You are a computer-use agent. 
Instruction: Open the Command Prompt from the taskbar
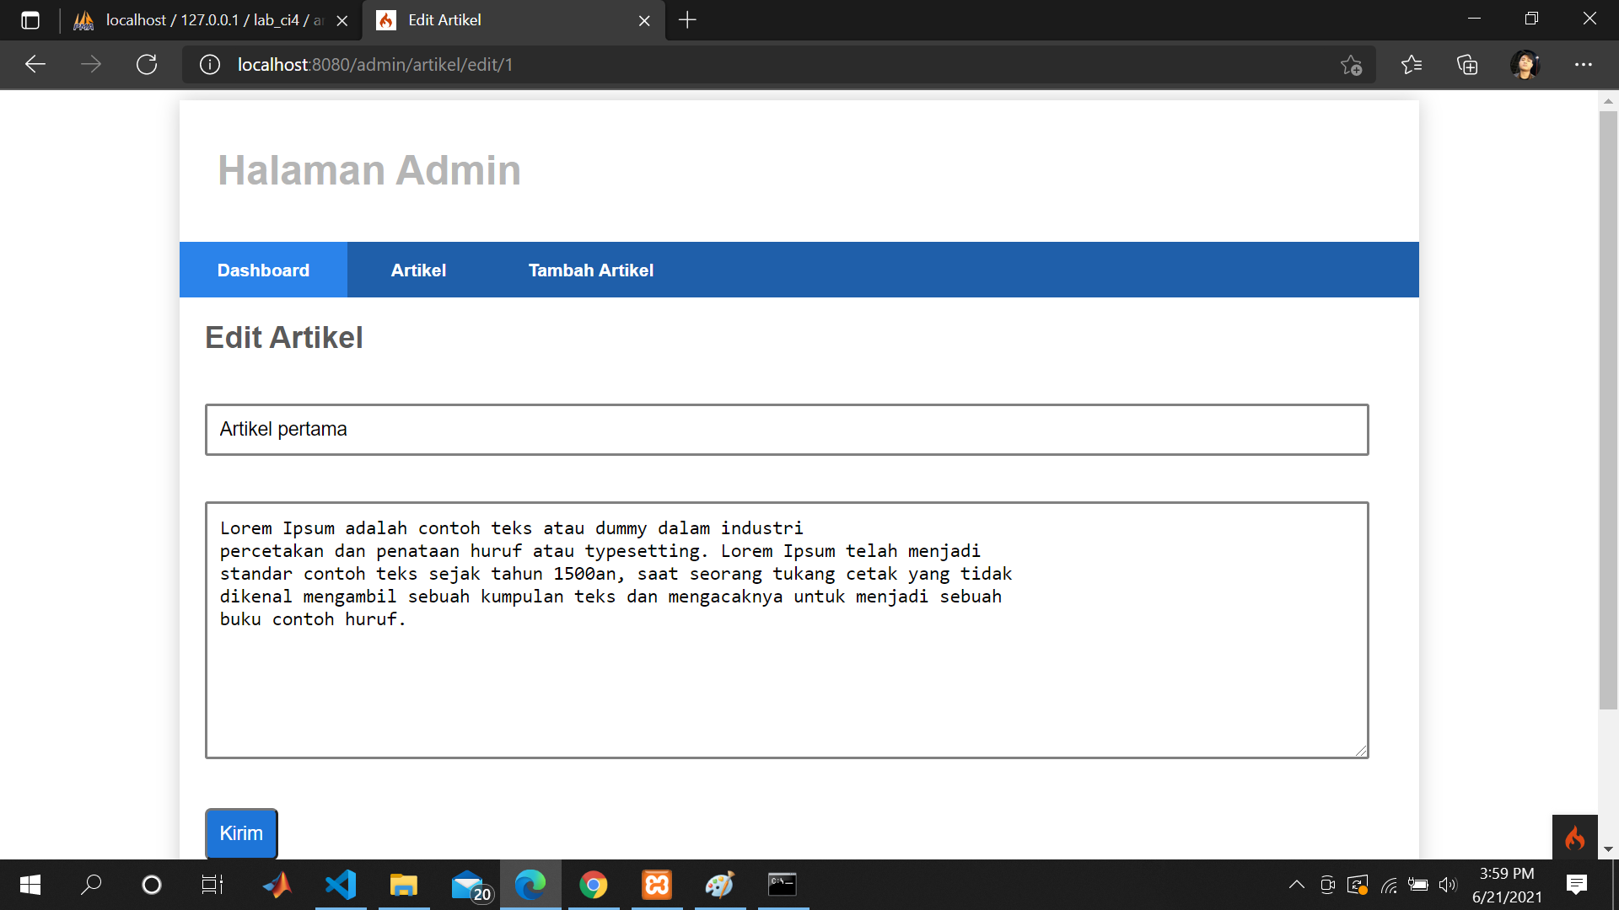(x=783, y=885)
